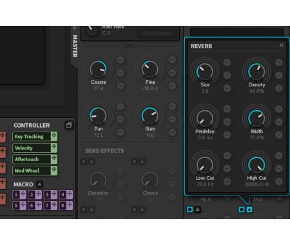
Task: Expand effect triangle below the Distortion knob
Action: (92, 210)
